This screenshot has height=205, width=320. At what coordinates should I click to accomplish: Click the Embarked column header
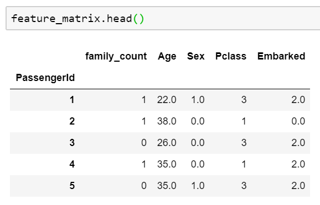pos(281,56)
